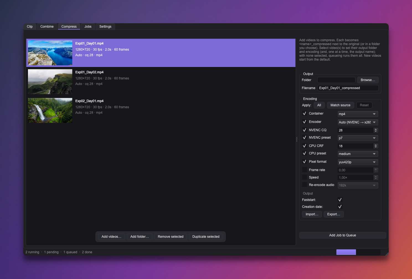Click the output Folder input field

336,80
